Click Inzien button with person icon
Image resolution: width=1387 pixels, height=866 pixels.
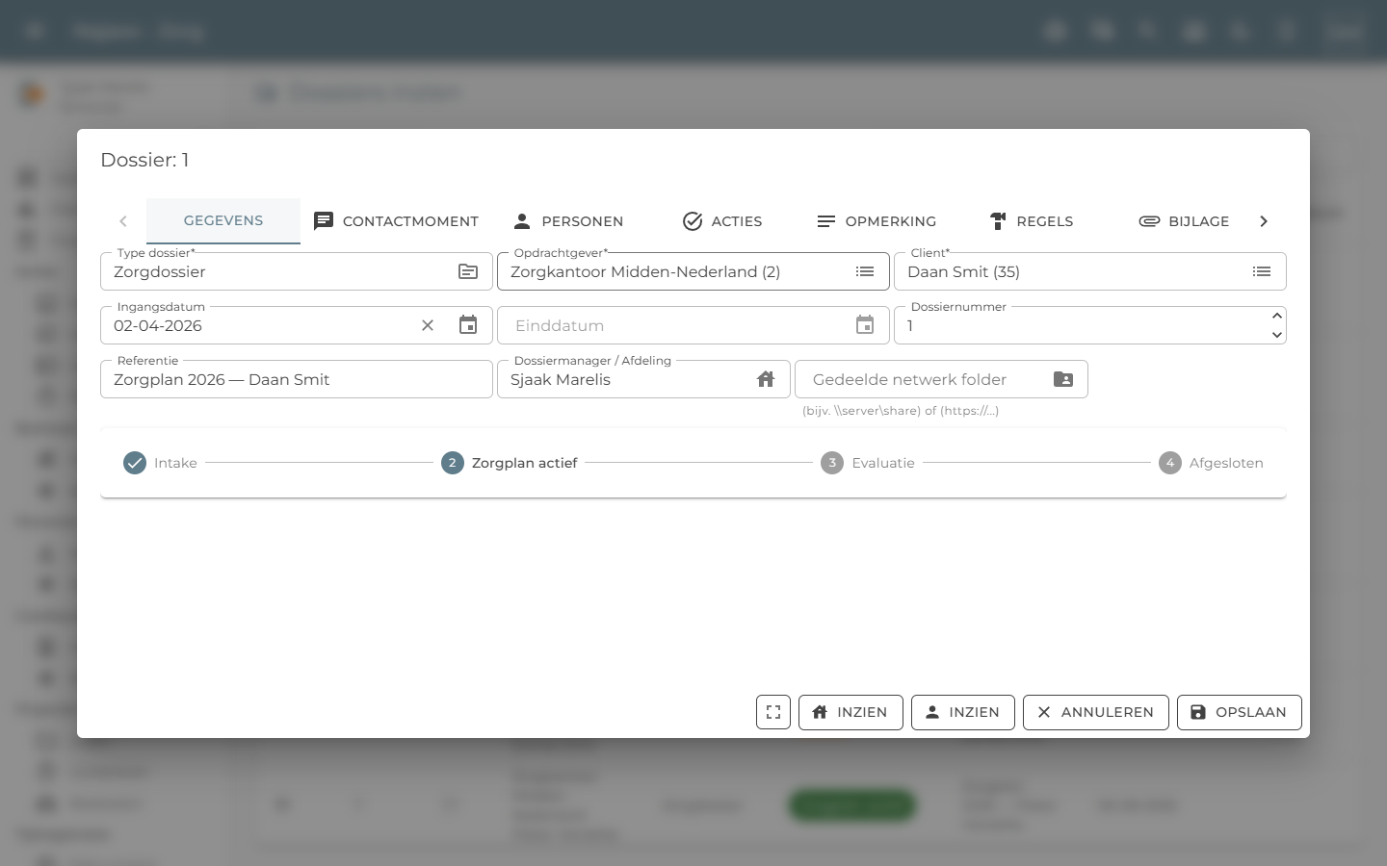pos(963,712)
